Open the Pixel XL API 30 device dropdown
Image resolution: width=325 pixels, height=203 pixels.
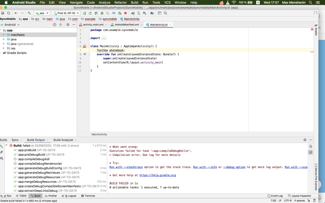[x=66, y=13]
